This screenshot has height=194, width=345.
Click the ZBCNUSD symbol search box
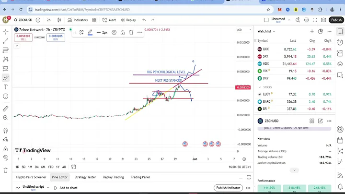pyautogui.click(x=23, y=20)
